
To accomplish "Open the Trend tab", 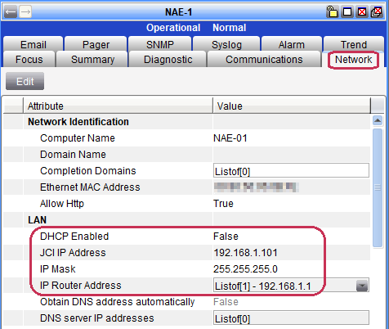I will 354,44.
